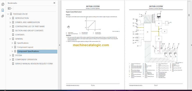Close the Bookmarks panel
The width and height of the screenshot is (192, 91).
[x=54, y=3]
